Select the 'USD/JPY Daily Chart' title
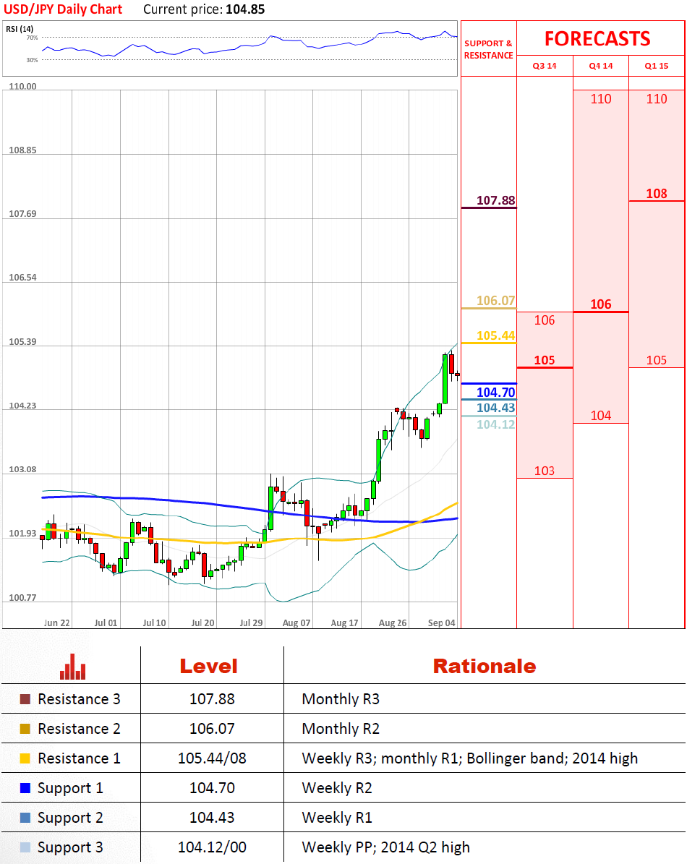Viewport: 687px width, 864px height. pos(63,9)
